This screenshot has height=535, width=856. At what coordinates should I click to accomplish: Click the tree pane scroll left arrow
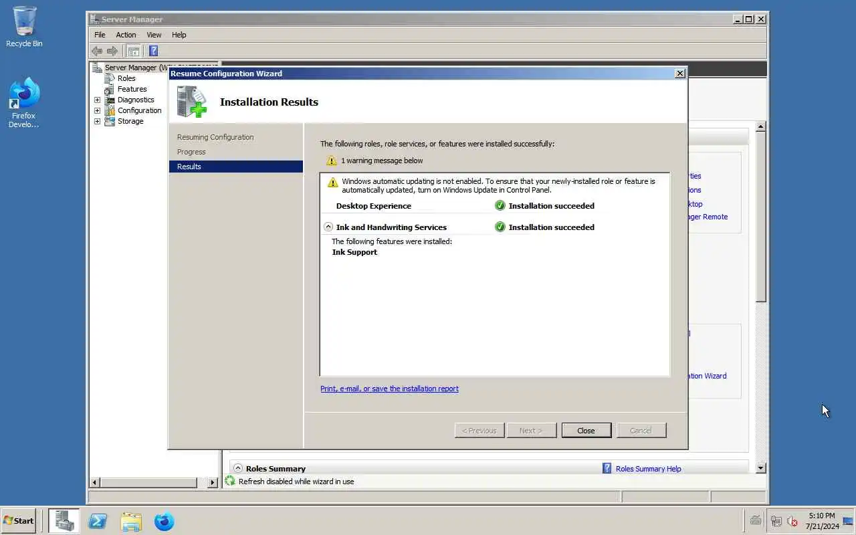point(94,482)
